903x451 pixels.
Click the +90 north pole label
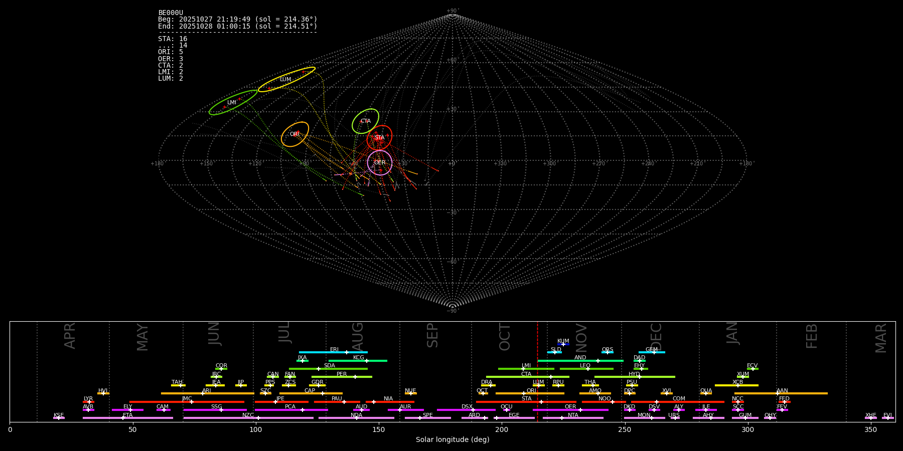452,11
